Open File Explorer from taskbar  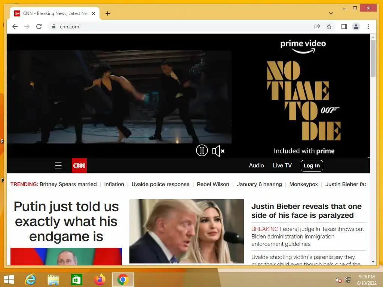click(53, 280)
